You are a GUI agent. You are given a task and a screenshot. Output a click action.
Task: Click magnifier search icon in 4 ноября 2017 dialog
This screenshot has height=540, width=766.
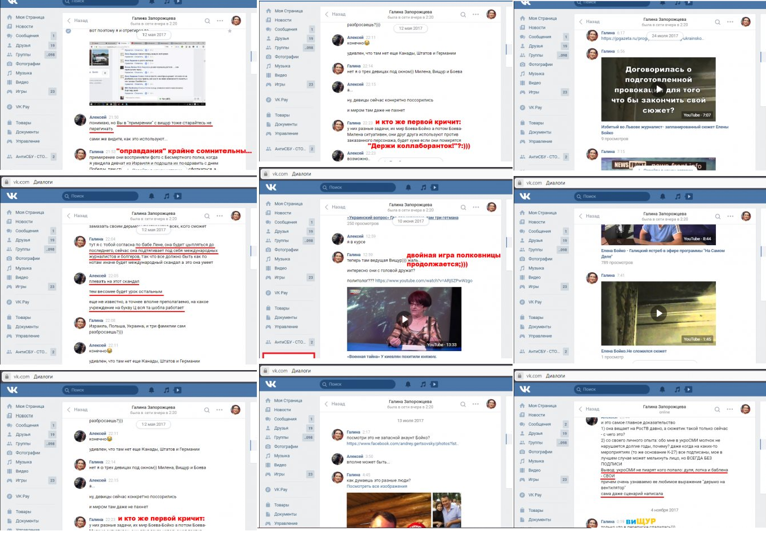[x=718, y=409]
